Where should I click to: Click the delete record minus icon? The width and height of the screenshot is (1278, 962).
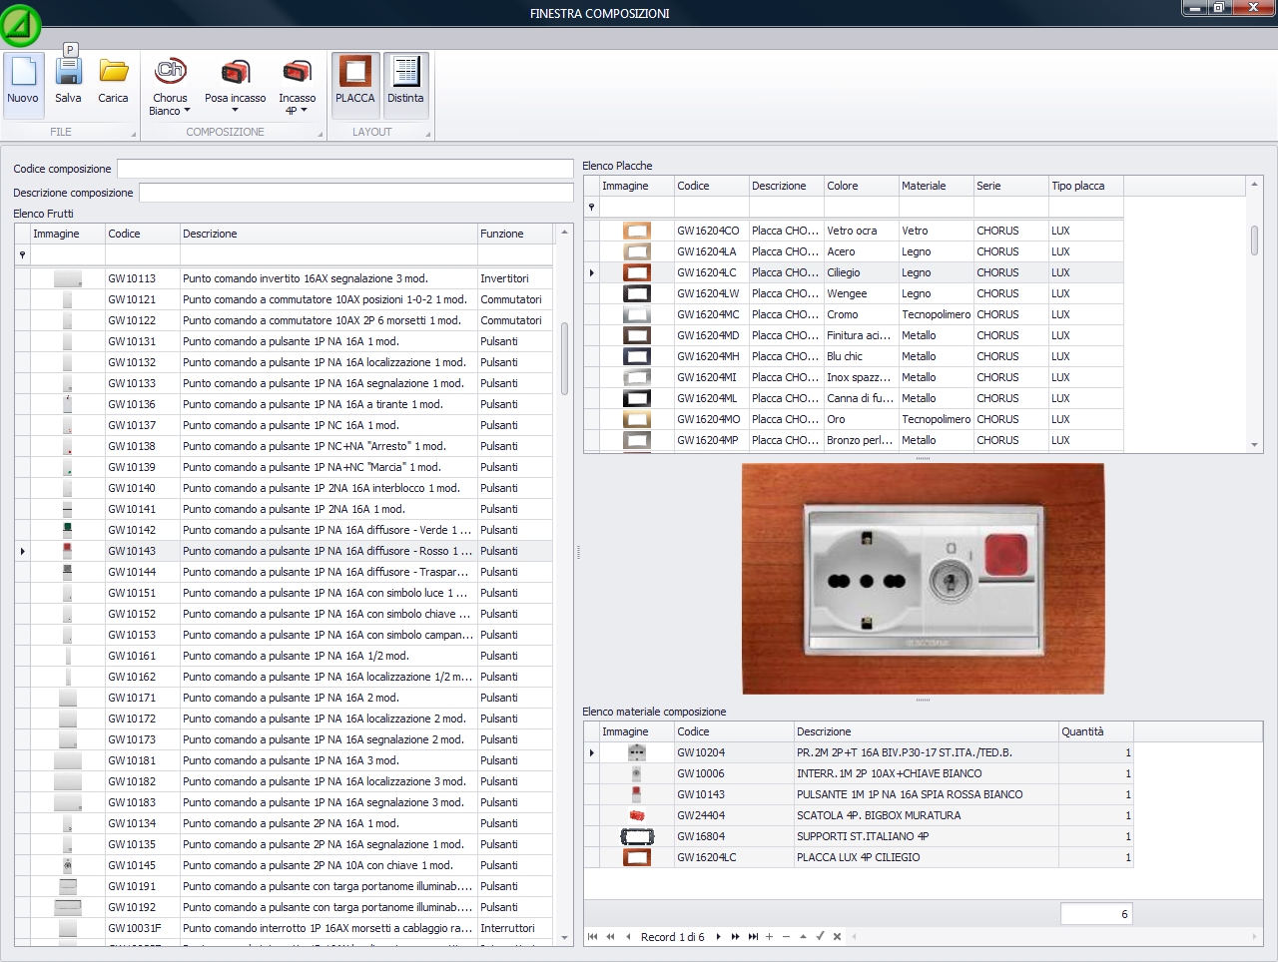[x=786, y=937]
